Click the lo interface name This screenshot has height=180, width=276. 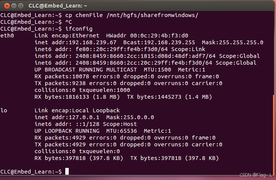[x=4, y=110]
